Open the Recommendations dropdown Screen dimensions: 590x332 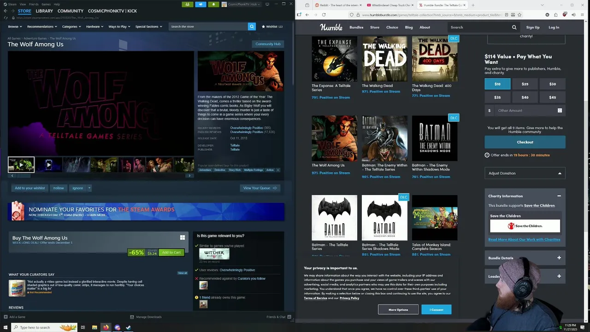(x=42, y=26)
